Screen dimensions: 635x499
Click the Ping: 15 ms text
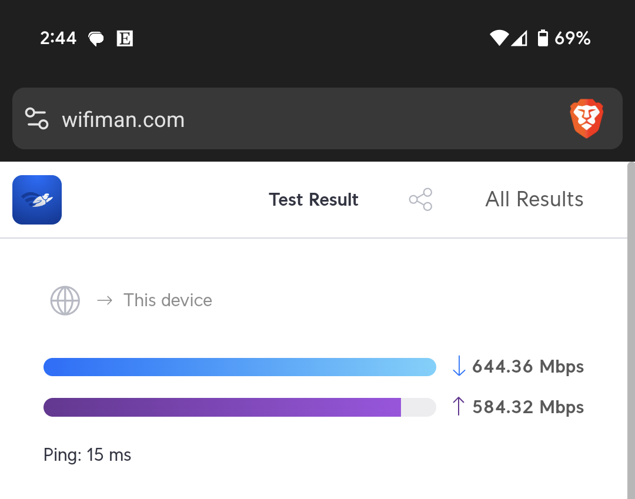point(87,455)
